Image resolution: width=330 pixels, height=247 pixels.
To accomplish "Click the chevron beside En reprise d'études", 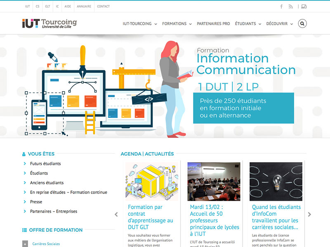I will point(25,192).
